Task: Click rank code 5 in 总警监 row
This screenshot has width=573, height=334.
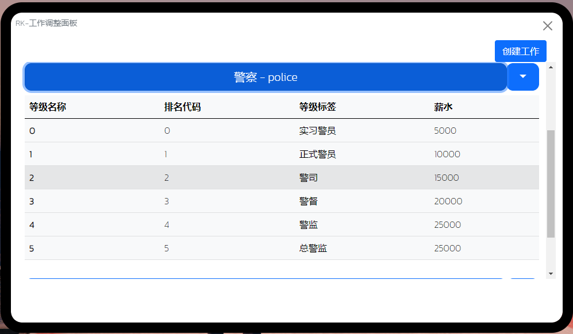Action: pos(167,248)
